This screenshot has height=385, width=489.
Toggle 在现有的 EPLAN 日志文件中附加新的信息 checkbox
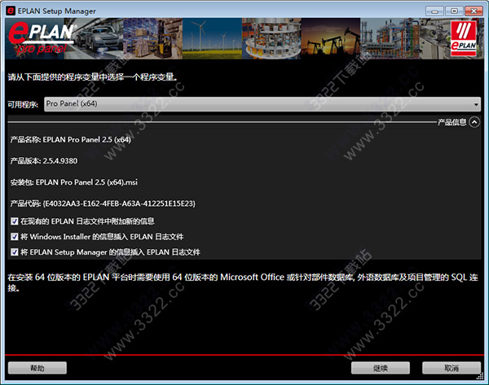pos(15,221)
